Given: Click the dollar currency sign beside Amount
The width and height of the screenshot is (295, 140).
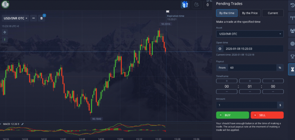Looking at the screenshot, I should (x=280, y=105).
